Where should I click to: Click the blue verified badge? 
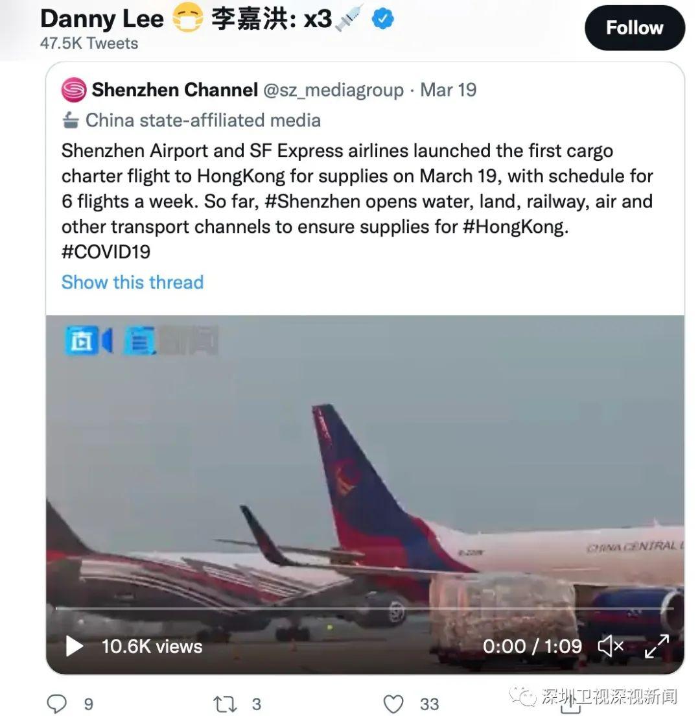pos(383,19)
